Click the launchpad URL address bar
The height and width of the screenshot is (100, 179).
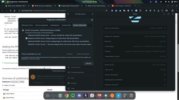(x=63, y=11)
